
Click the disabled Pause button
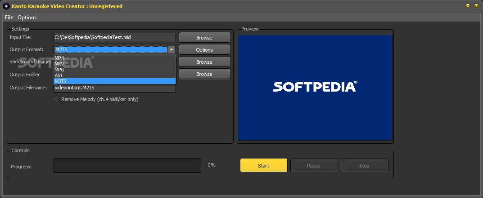(314, 165)
